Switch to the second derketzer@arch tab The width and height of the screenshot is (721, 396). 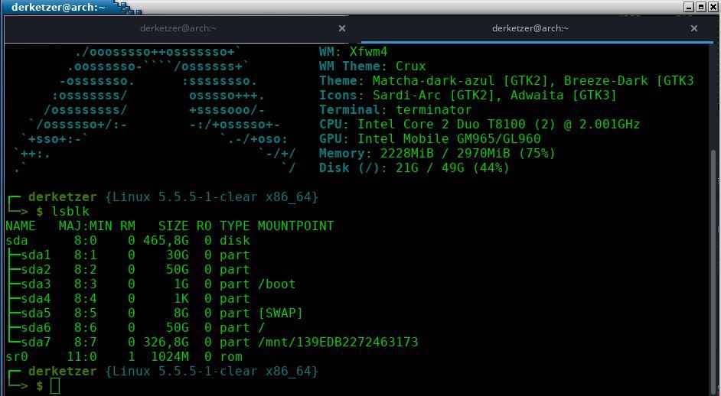[x=530, y=28]
